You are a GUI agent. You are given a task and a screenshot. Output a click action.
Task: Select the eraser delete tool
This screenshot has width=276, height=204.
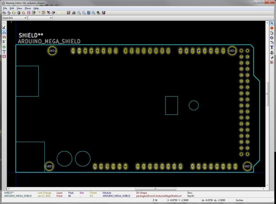click(x=272, y=57)
